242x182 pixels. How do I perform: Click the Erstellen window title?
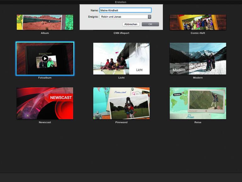coord(121,2)
